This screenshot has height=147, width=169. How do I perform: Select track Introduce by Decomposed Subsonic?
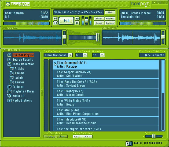(106, 121)
